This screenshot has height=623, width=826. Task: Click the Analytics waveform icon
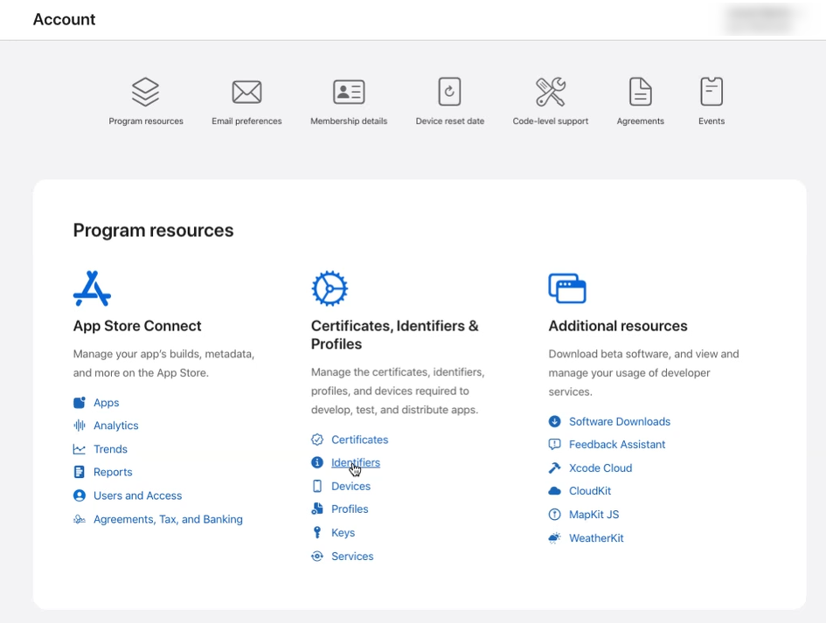coord(79,426)
